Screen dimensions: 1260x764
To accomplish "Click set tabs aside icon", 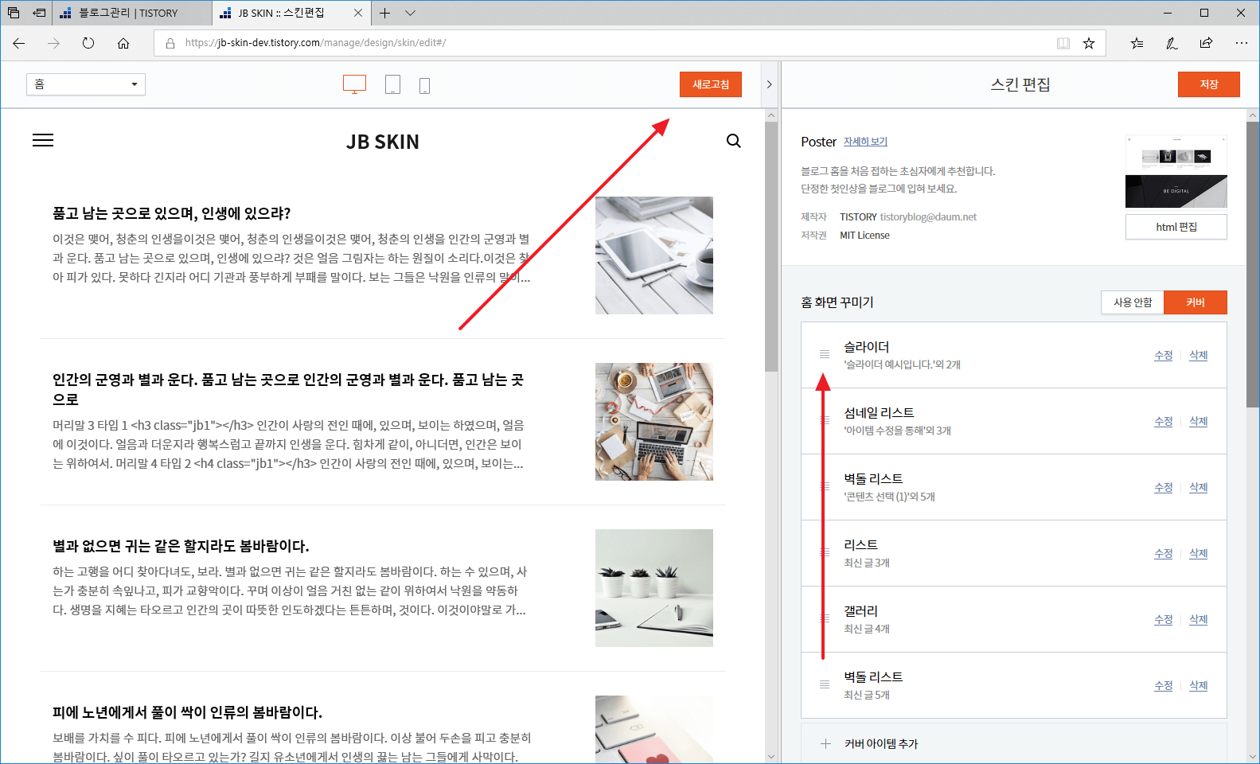I will [39, 13].
